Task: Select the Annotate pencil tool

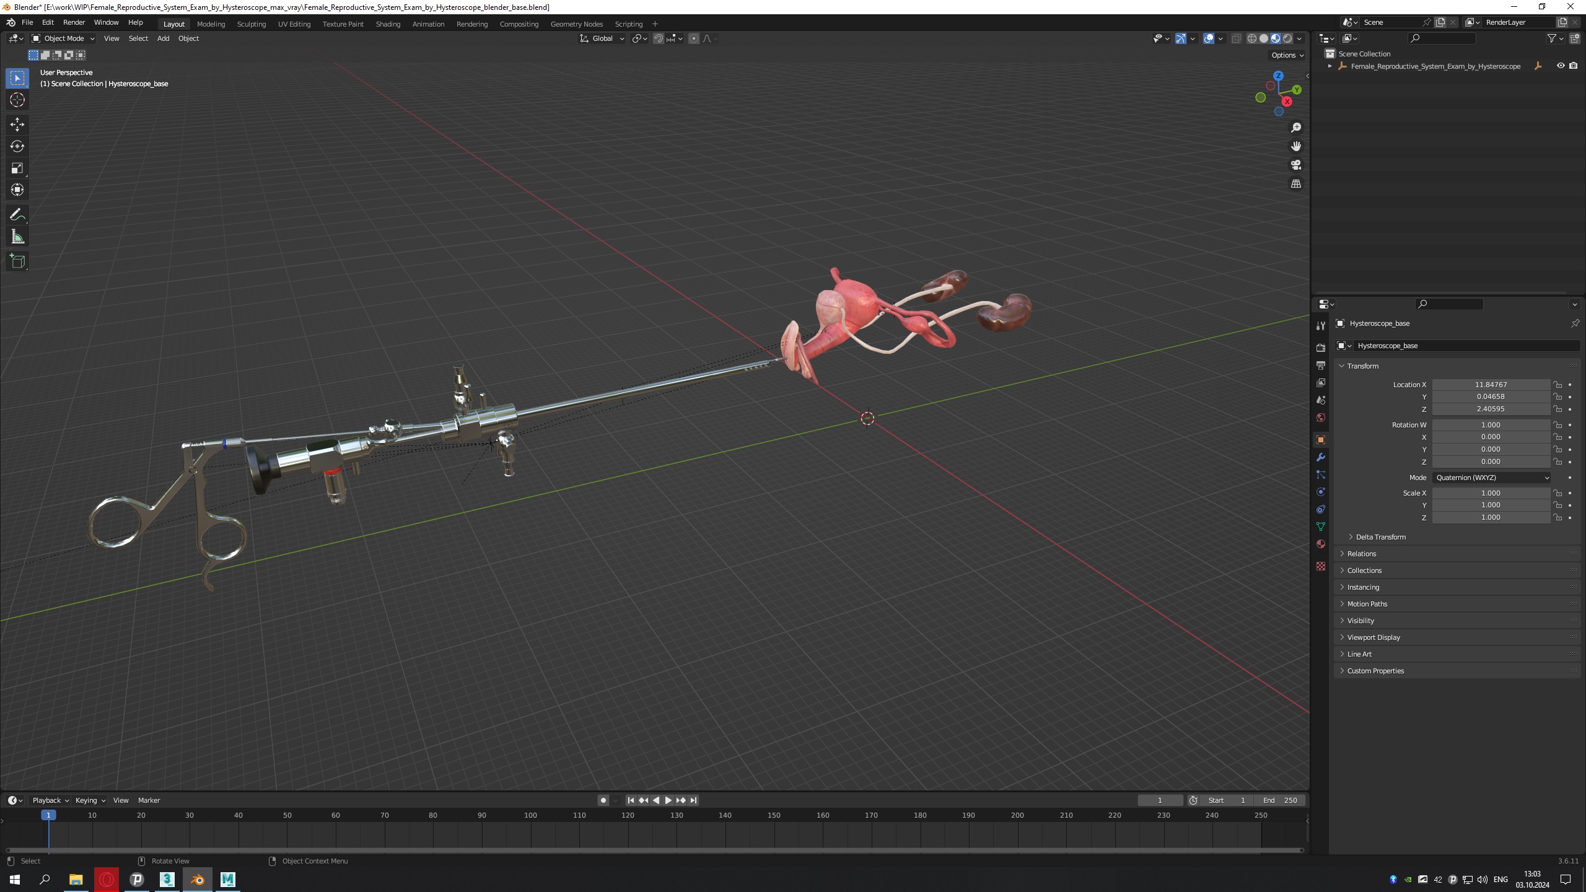Action: pos(17,214)
